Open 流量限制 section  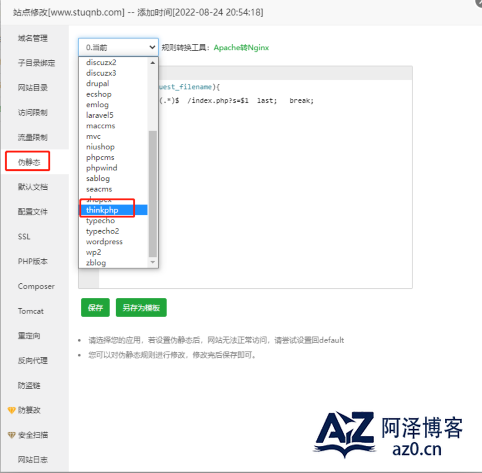point(33,137)
